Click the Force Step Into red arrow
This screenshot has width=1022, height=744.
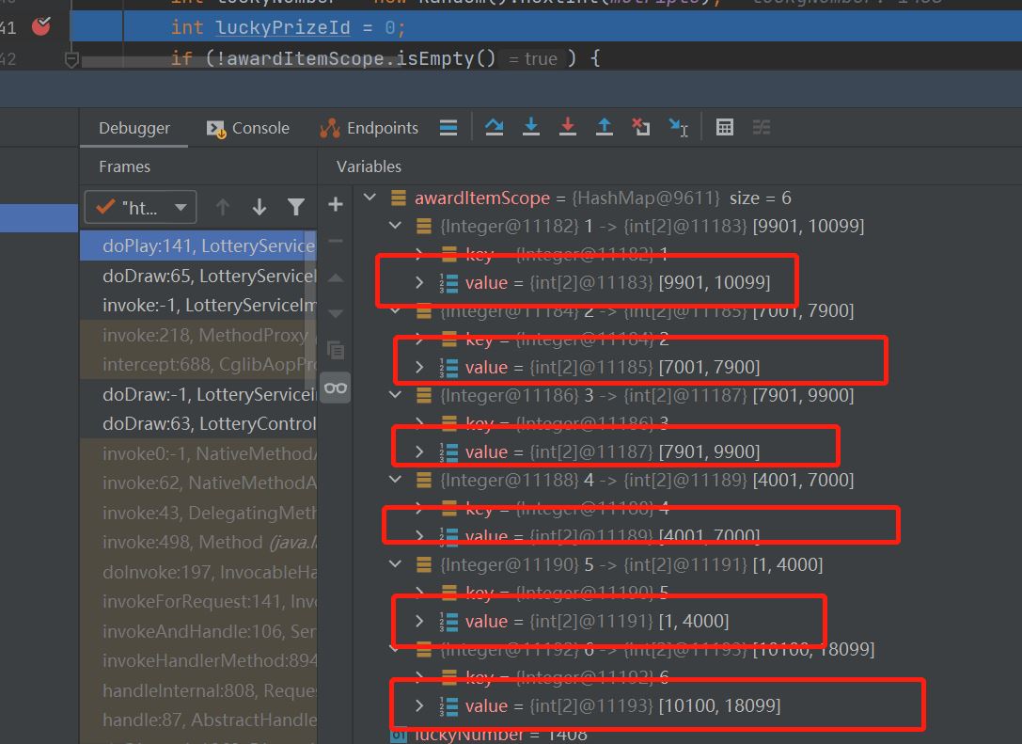[x=568, y=128]
